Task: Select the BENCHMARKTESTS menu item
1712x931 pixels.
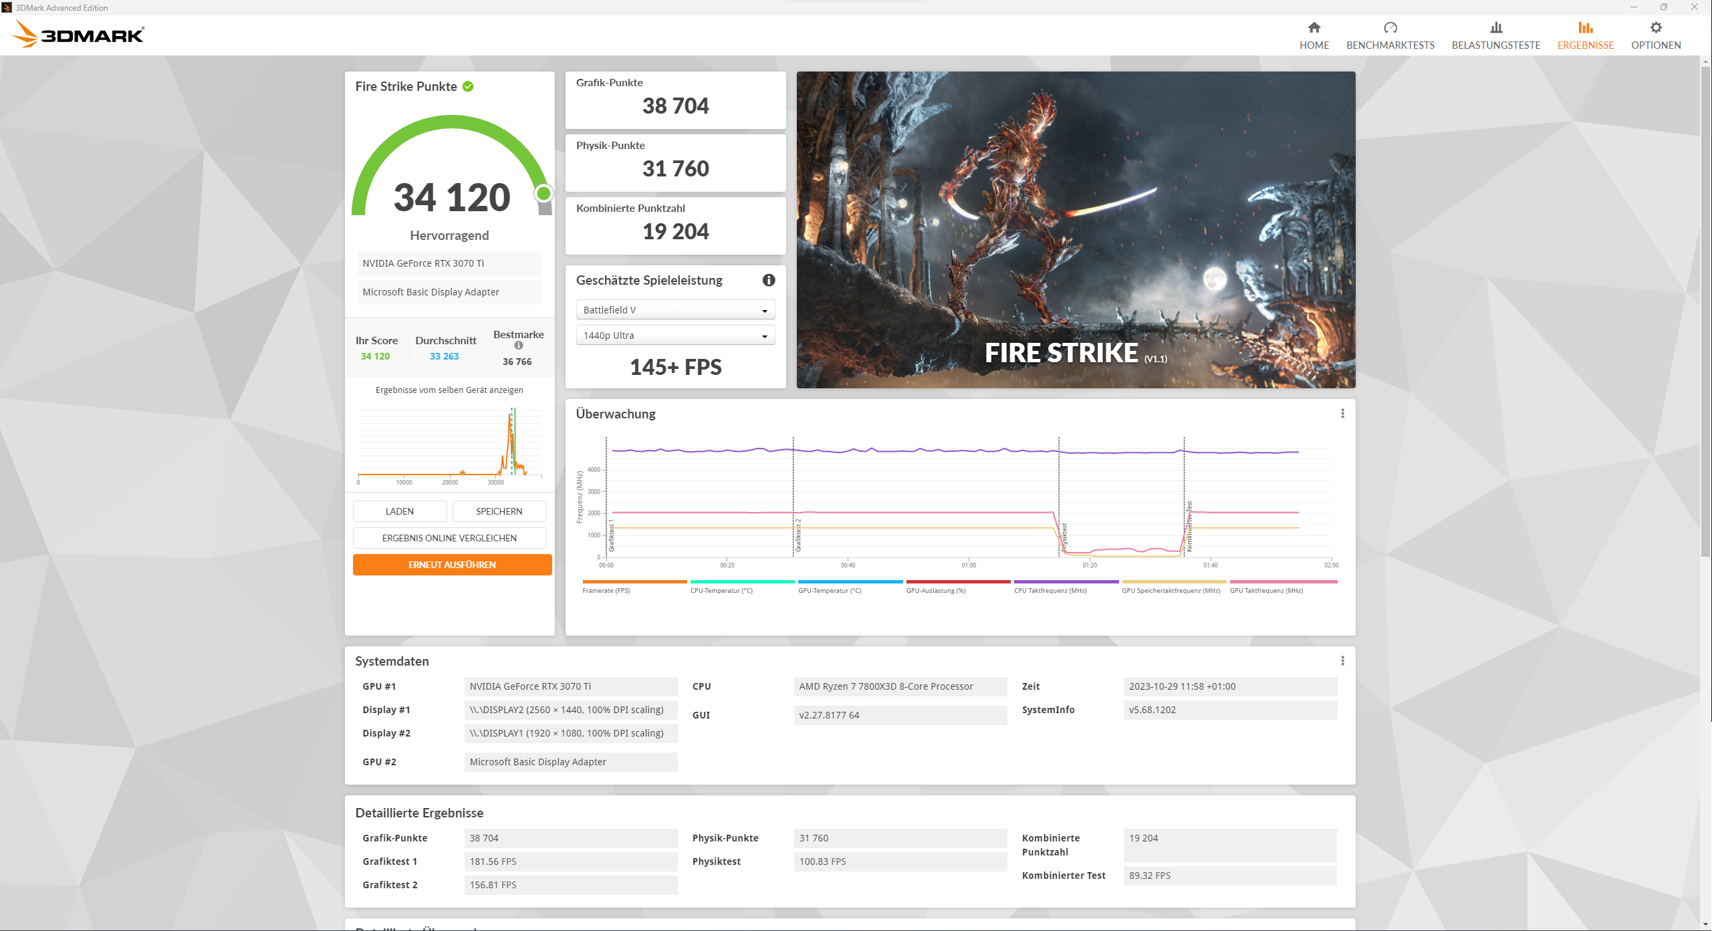Action: (1390, 45)
